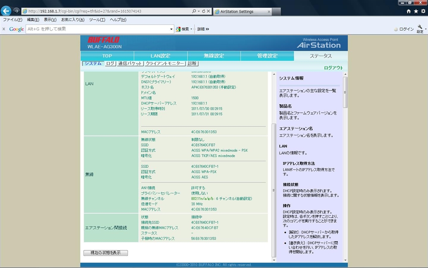Image resolution: width=428 pixels, height=268 pixels.
Task: Open the Favorites star icon
Action: tap(416, 11)
